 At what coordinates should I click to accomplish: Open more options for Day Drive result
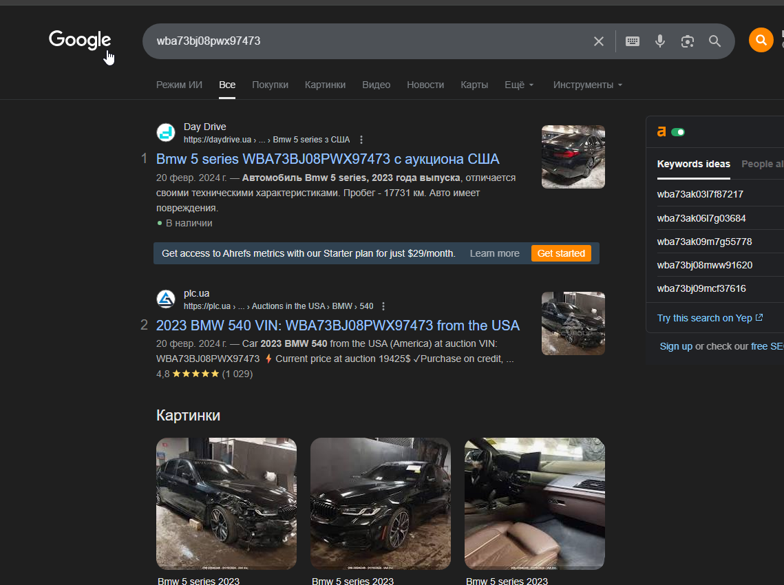click(361, 140)
